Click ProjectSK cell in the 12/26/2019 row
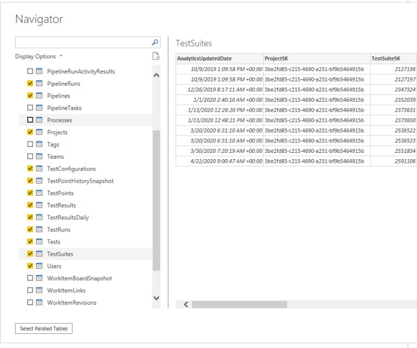The width and height of the screenshot is (417, 348). click(x=317, y=89)
